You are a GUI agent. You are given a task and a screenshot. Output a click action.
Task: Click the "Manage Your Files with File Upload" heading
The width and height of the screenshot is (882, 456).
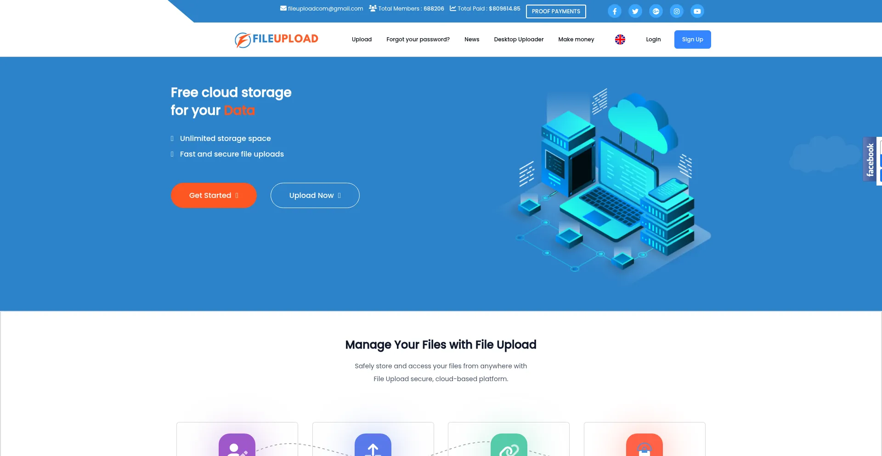pyautogui.click(x=441, y=344)
